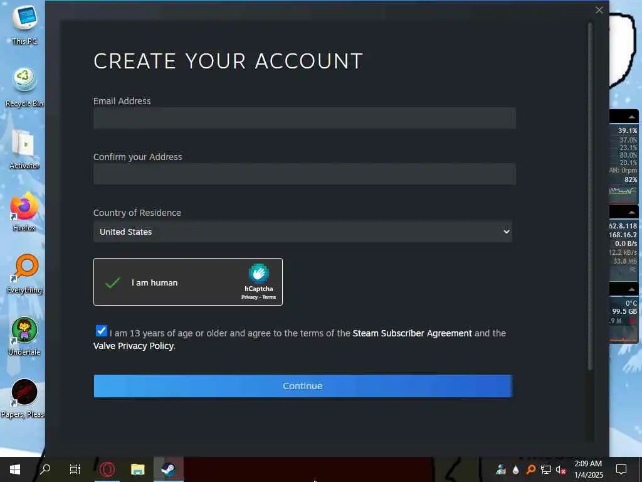Screen dimensions: 642x482
Task: Launch Firefox from the desktop
Action: 24,212
